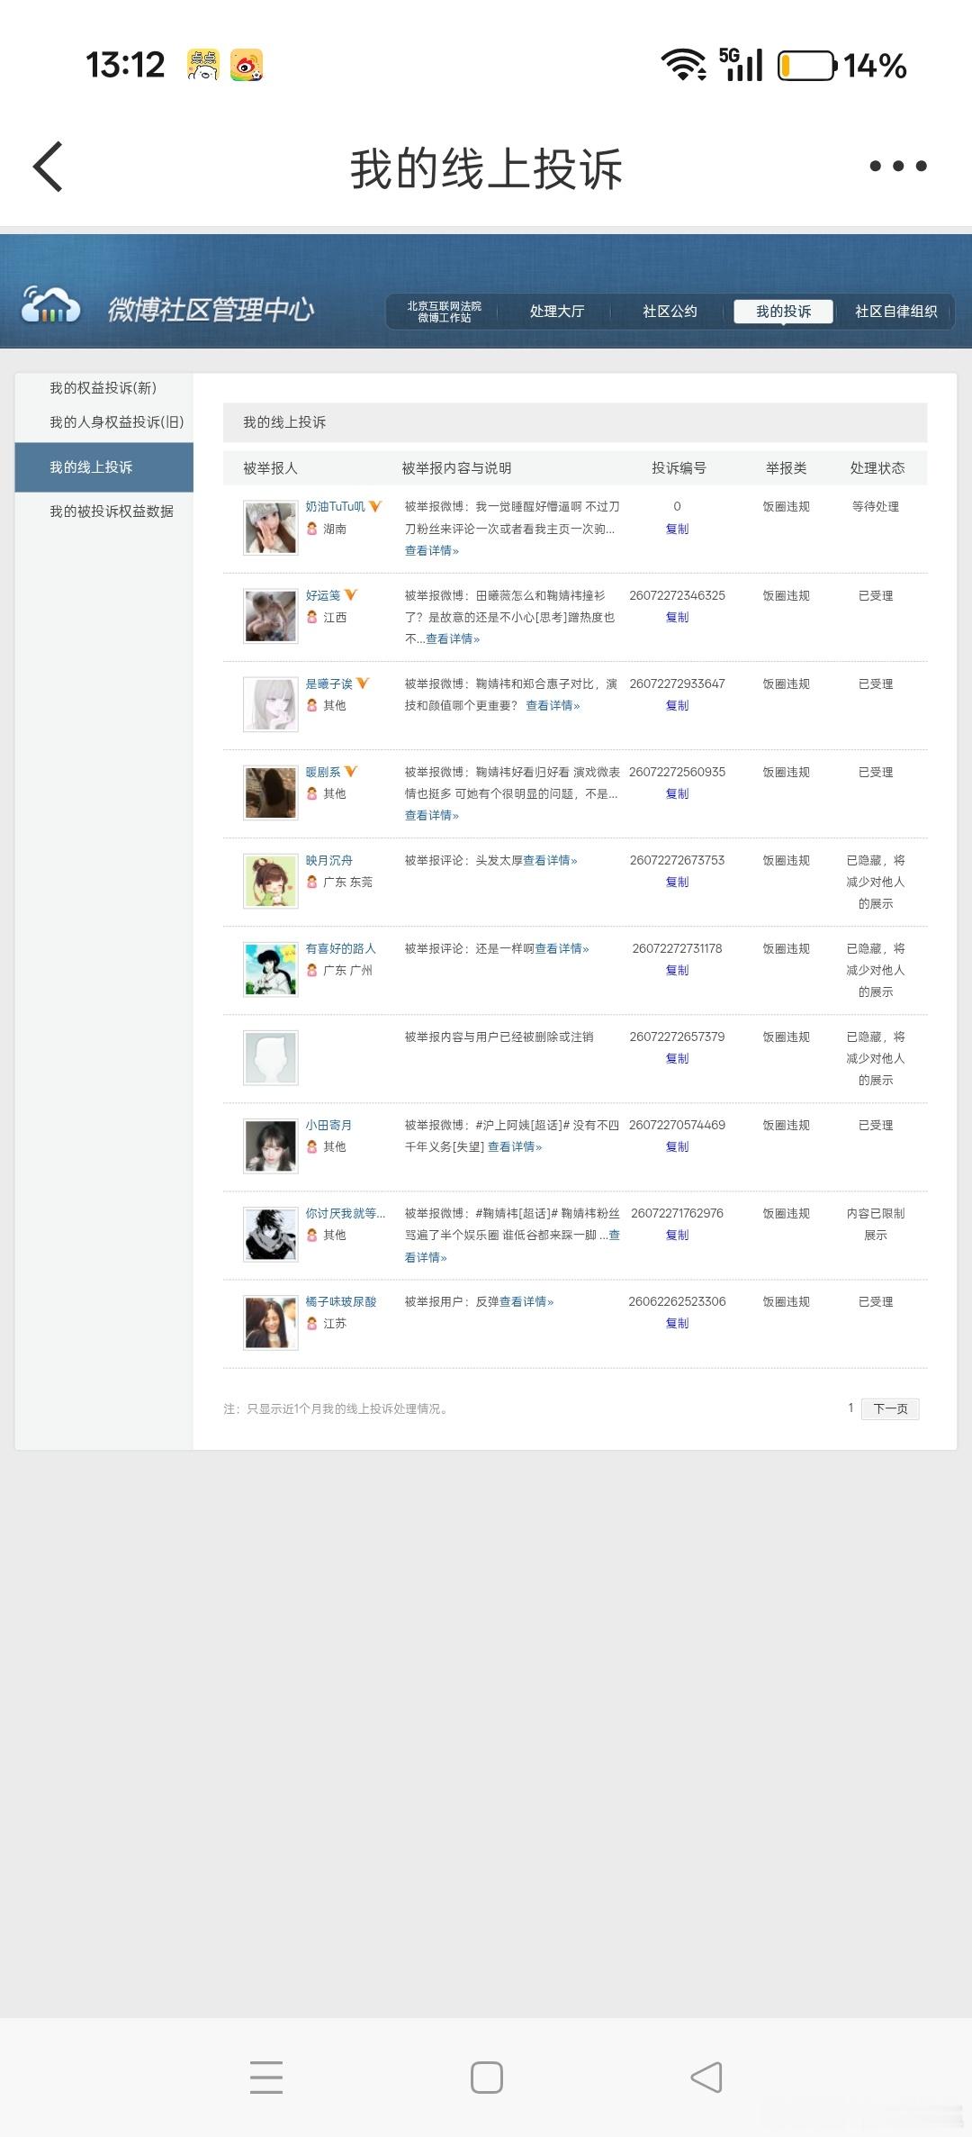
Task: Open user profile link 小田寄月
Action: pos(328,1124)
